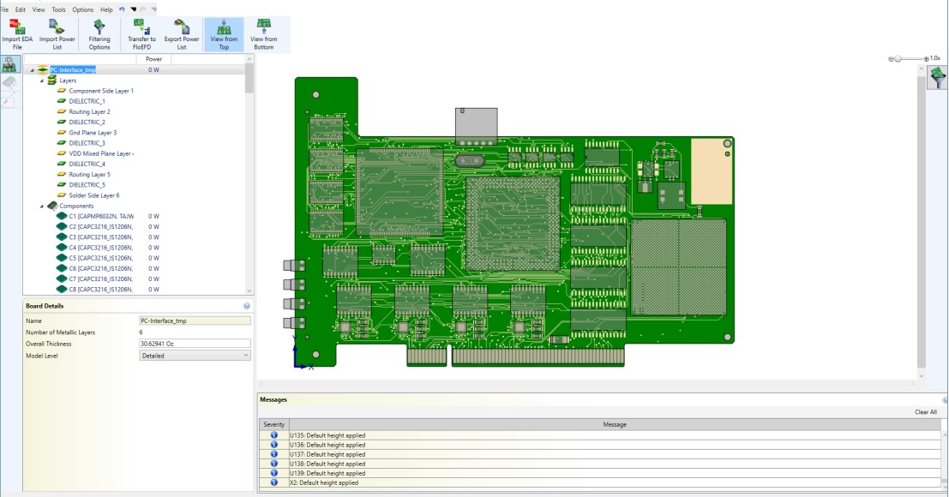The height and width of the screenshot is (497, 949).
Task: Select the Routing Layer 5 tree item
Action: click(89, 174)
